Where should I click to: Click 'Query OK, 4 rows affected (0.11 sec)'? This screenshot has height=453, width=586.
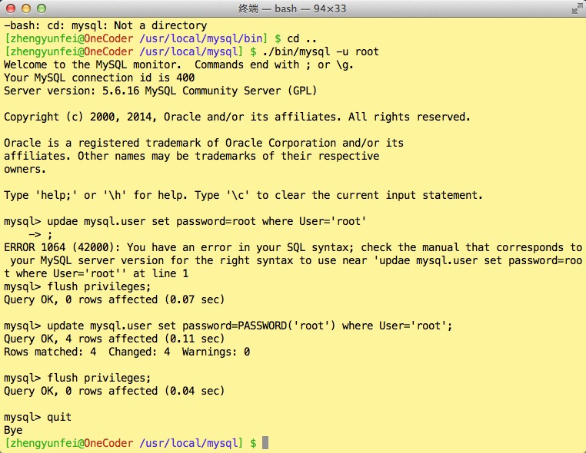pyautogui.click(x=115, y=339)
